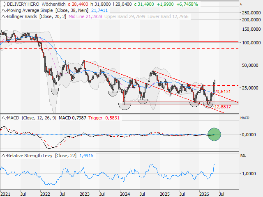Viewport: 263px width, 197px height.
Task: Click the RSL parameters [Close, 27]
Action: (66, 156)
